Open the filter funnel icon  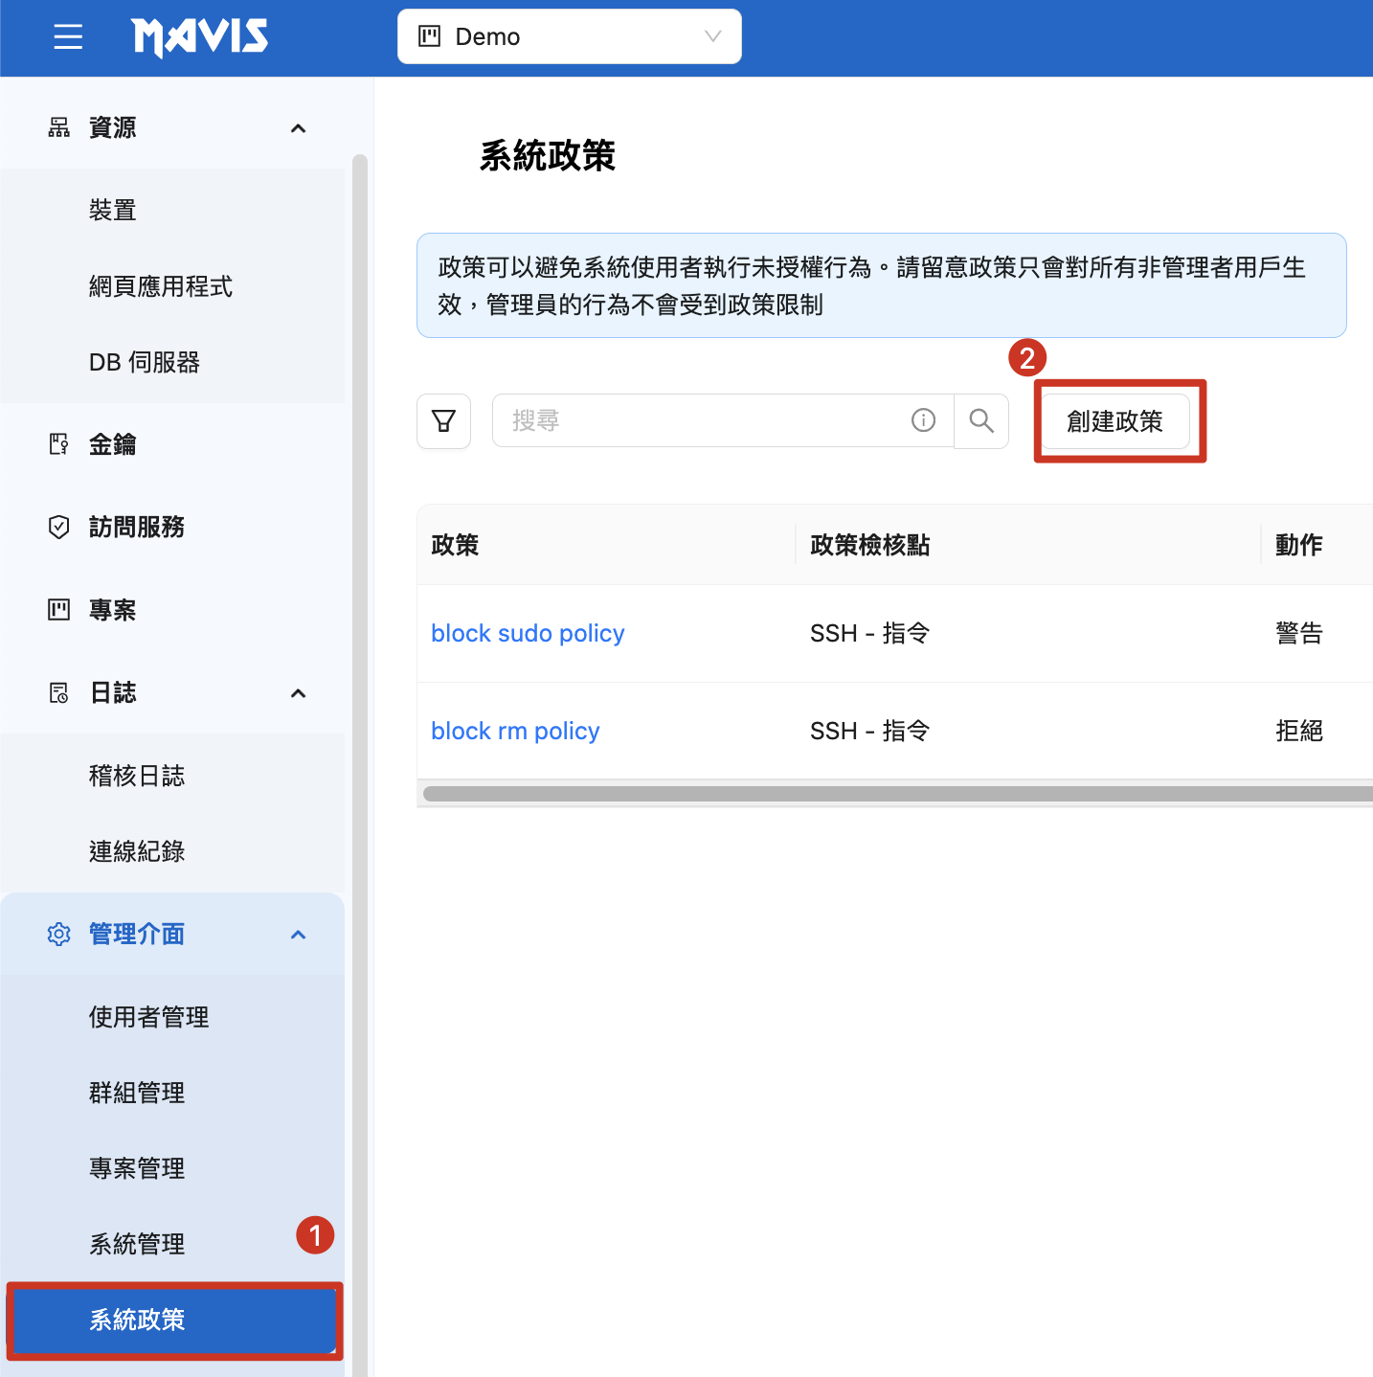(443, 420)
